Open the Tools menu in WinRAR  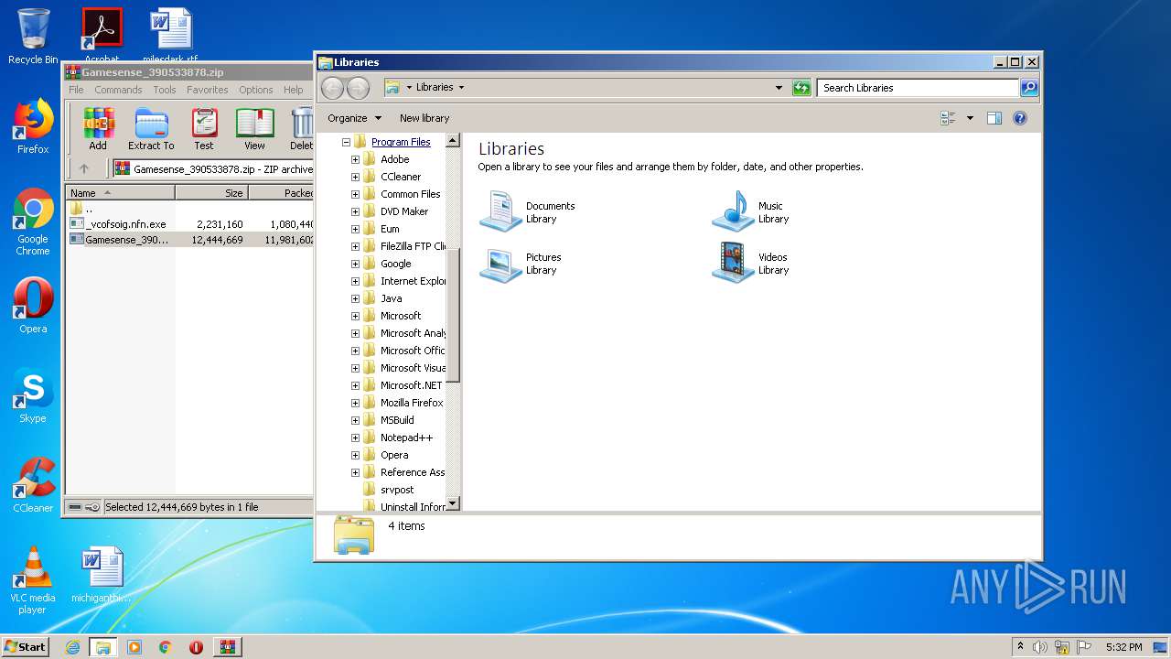(x=165, y=90)
